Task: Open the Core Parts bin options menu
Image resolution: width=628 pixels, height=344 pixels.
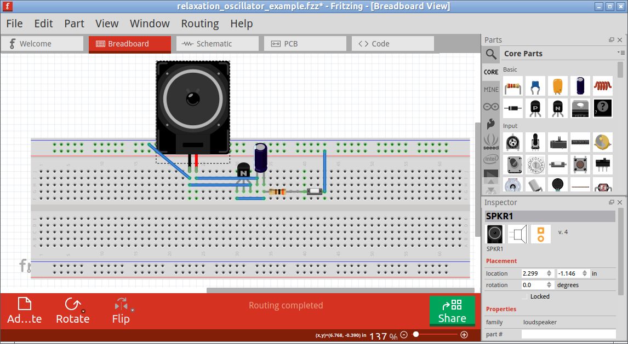Action: (x=621, y=53)
